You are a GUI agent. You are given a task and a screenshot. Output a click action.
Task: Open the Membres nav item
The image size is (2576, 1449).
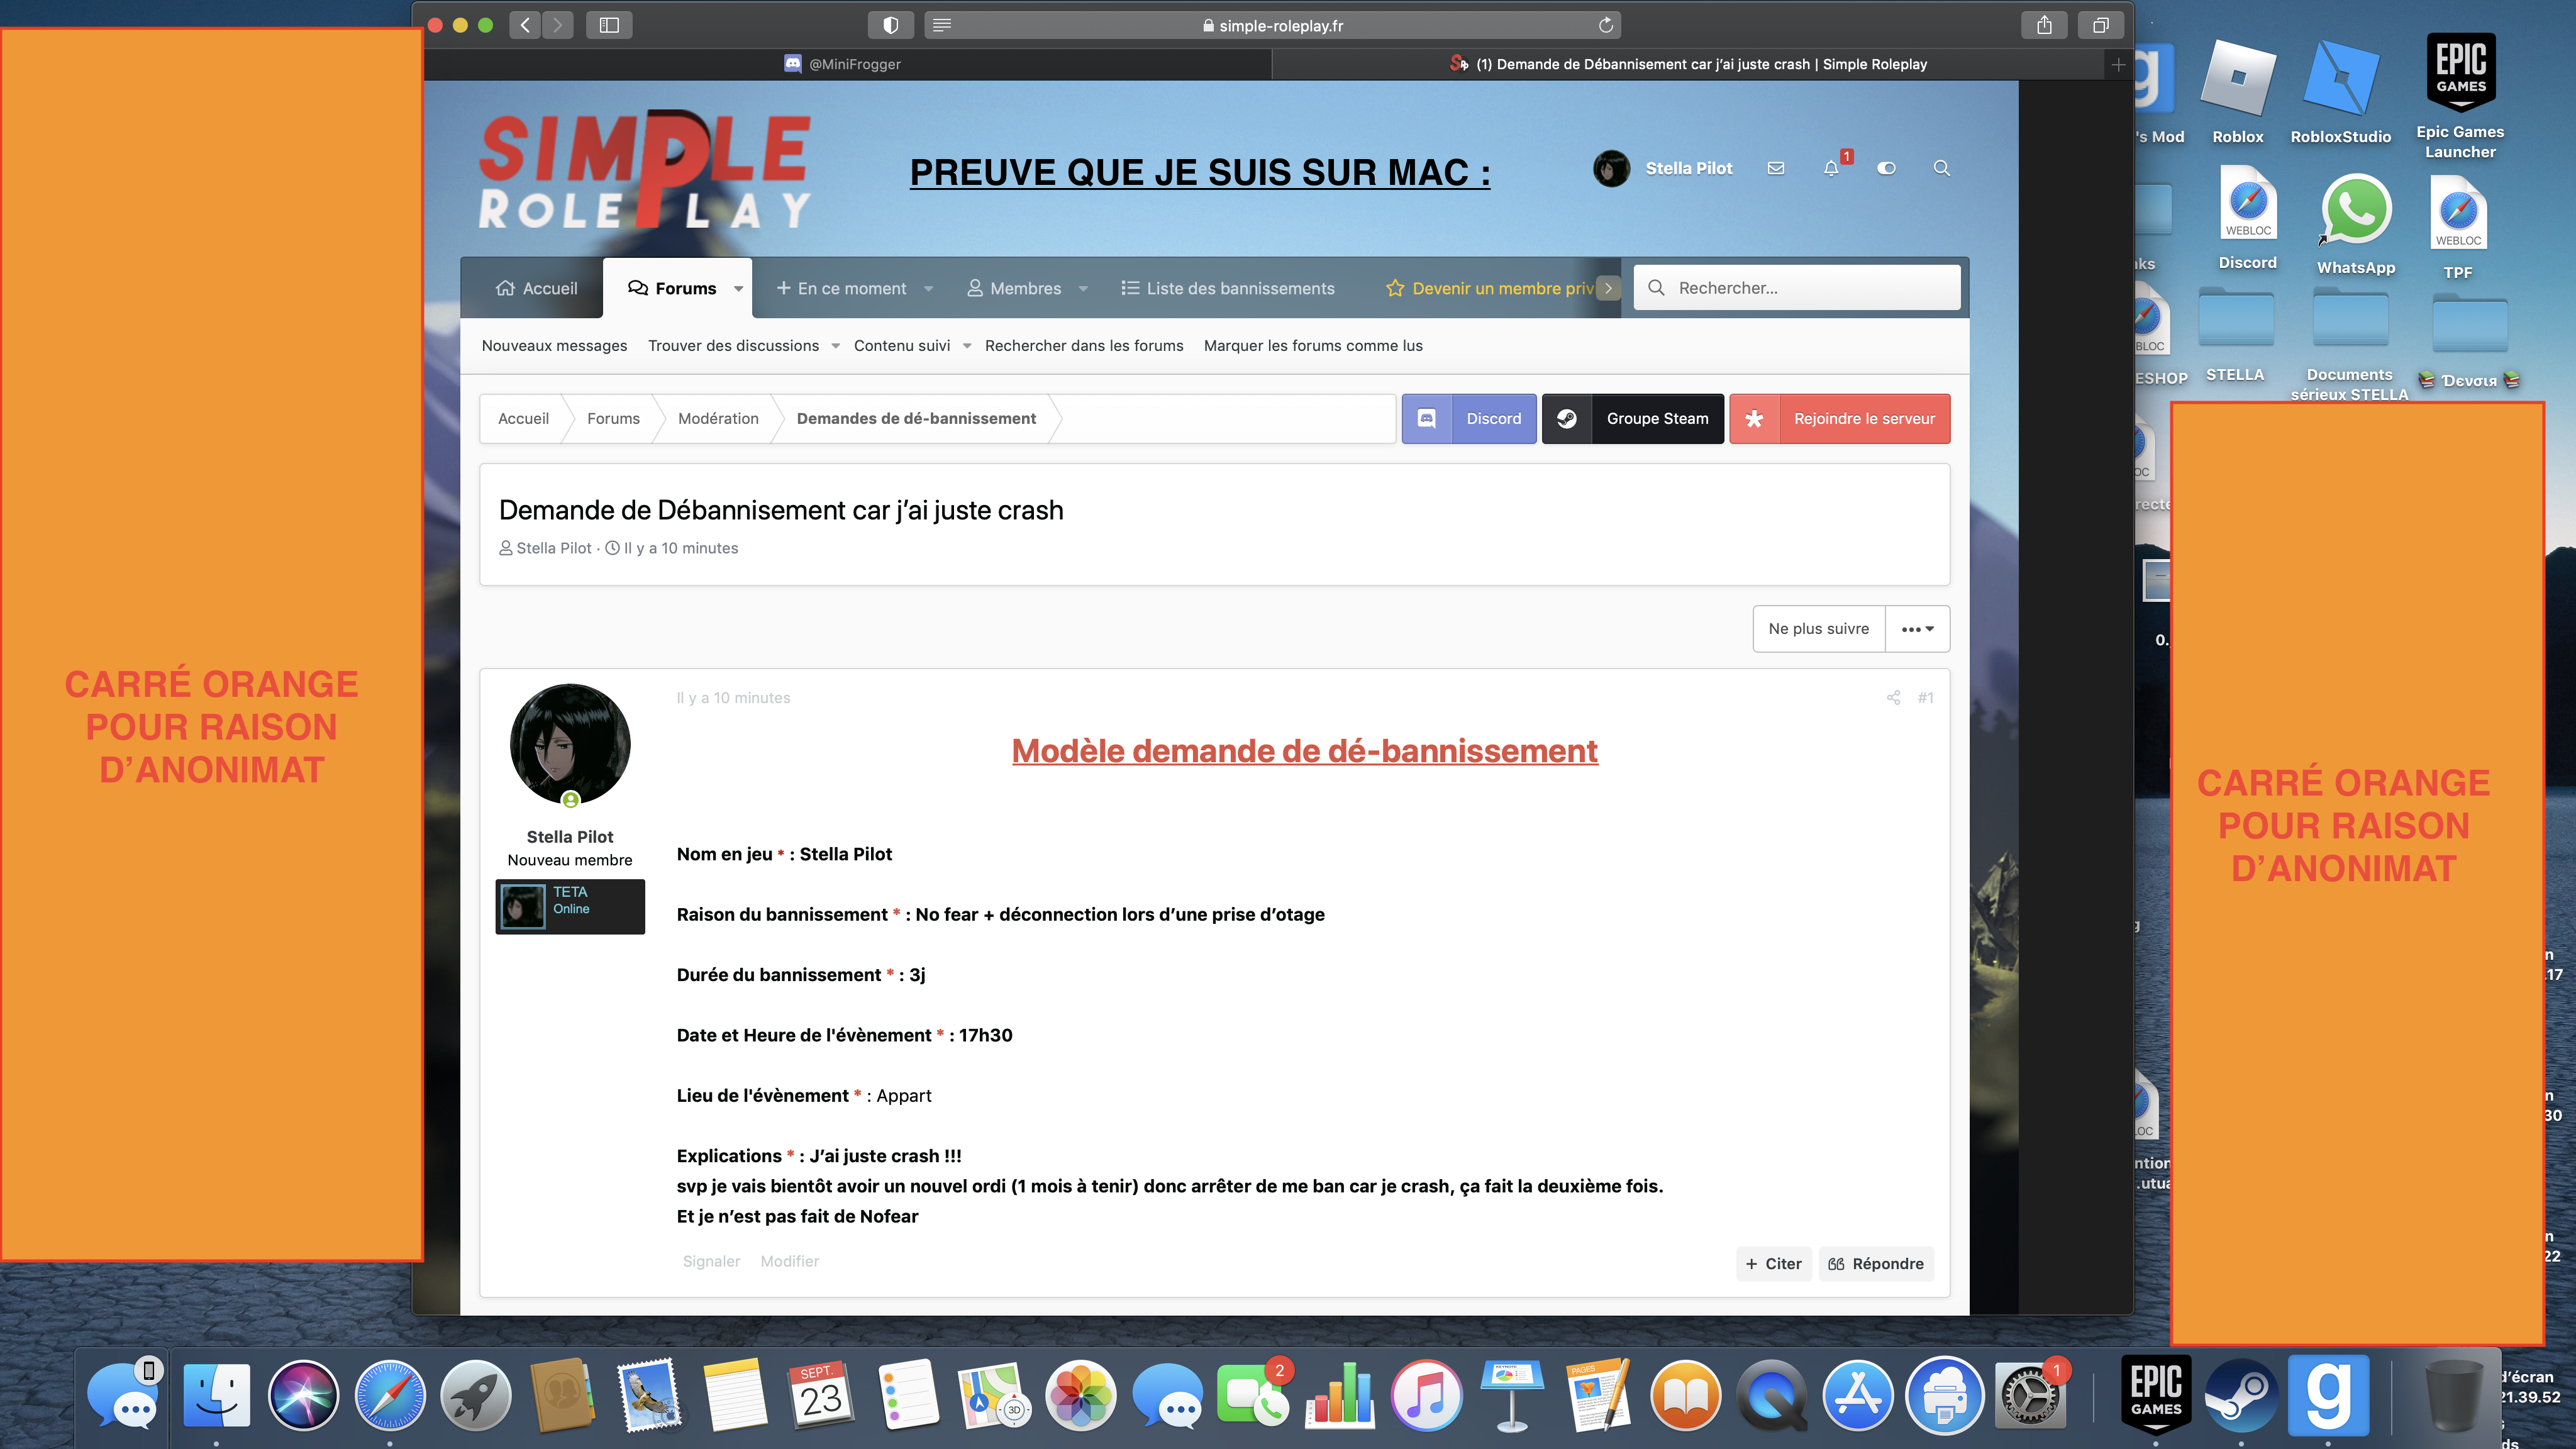[1014, 288]
